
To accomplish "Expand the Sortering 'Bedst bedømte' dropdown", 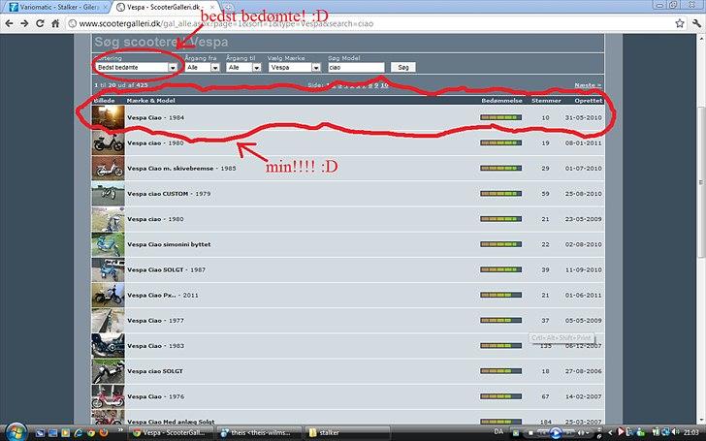I will click(x=136, y=68).
